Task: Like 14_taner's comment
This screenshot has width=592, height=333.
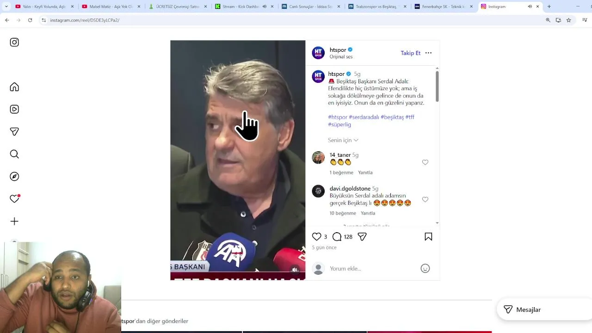Action: click(425, 162)
